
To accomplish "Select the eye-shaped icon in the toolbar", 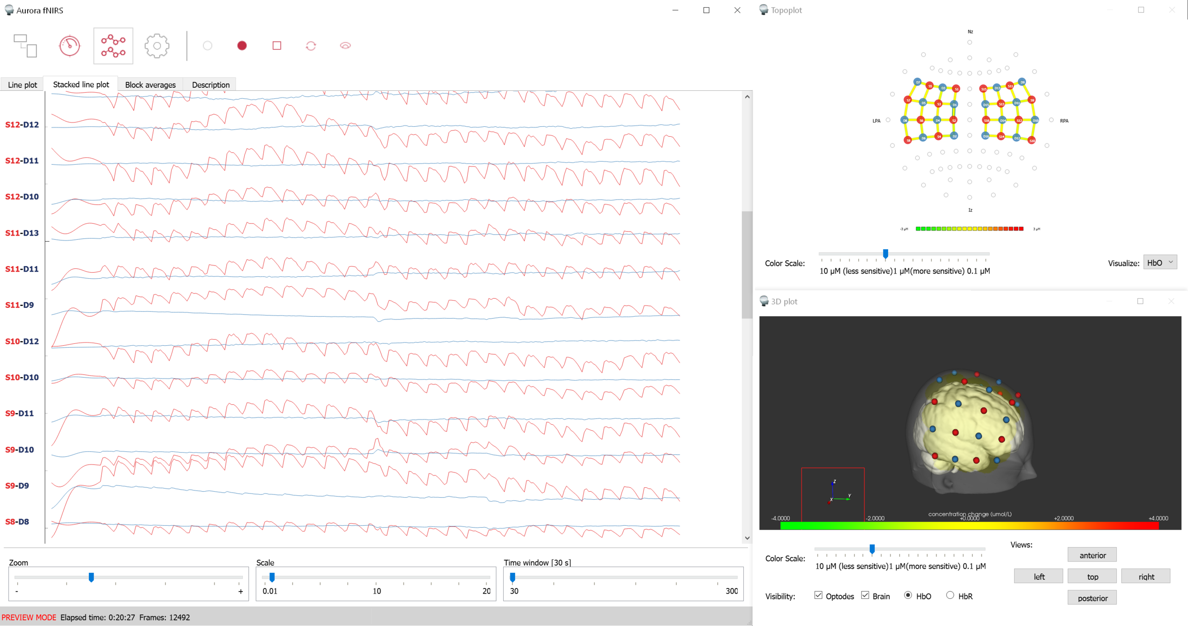I will click(345, 45).
